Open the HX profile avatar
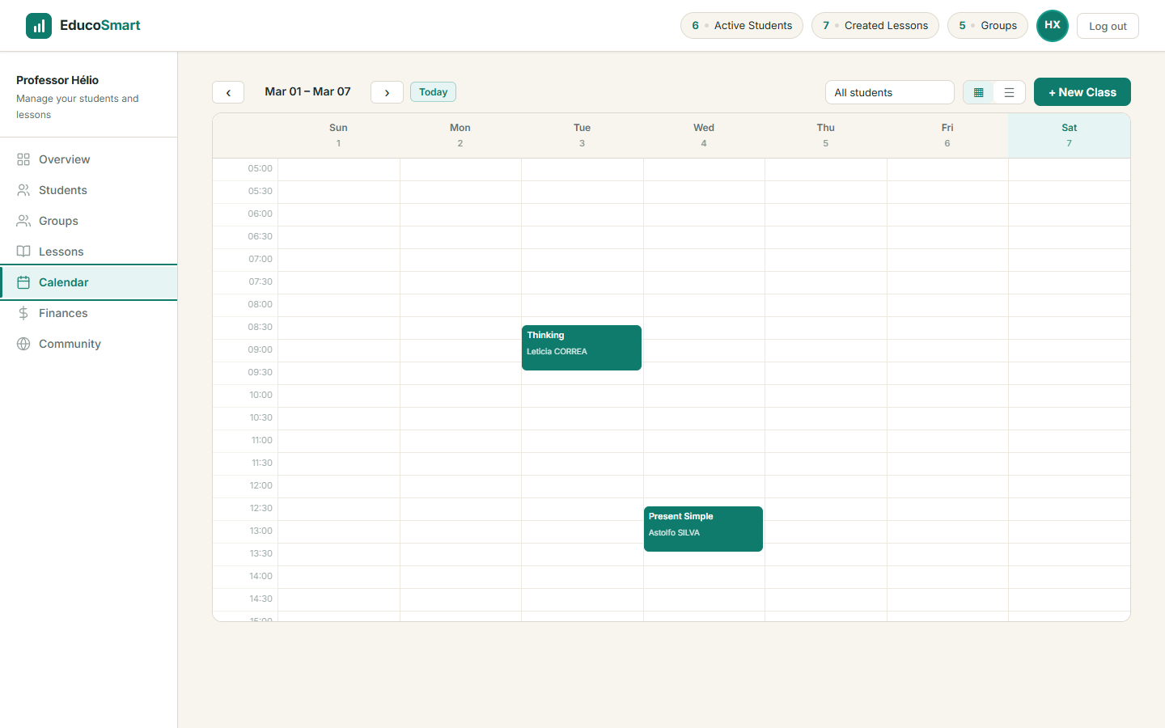This screenshot has height=728, width=1165. pos(1053,25)
